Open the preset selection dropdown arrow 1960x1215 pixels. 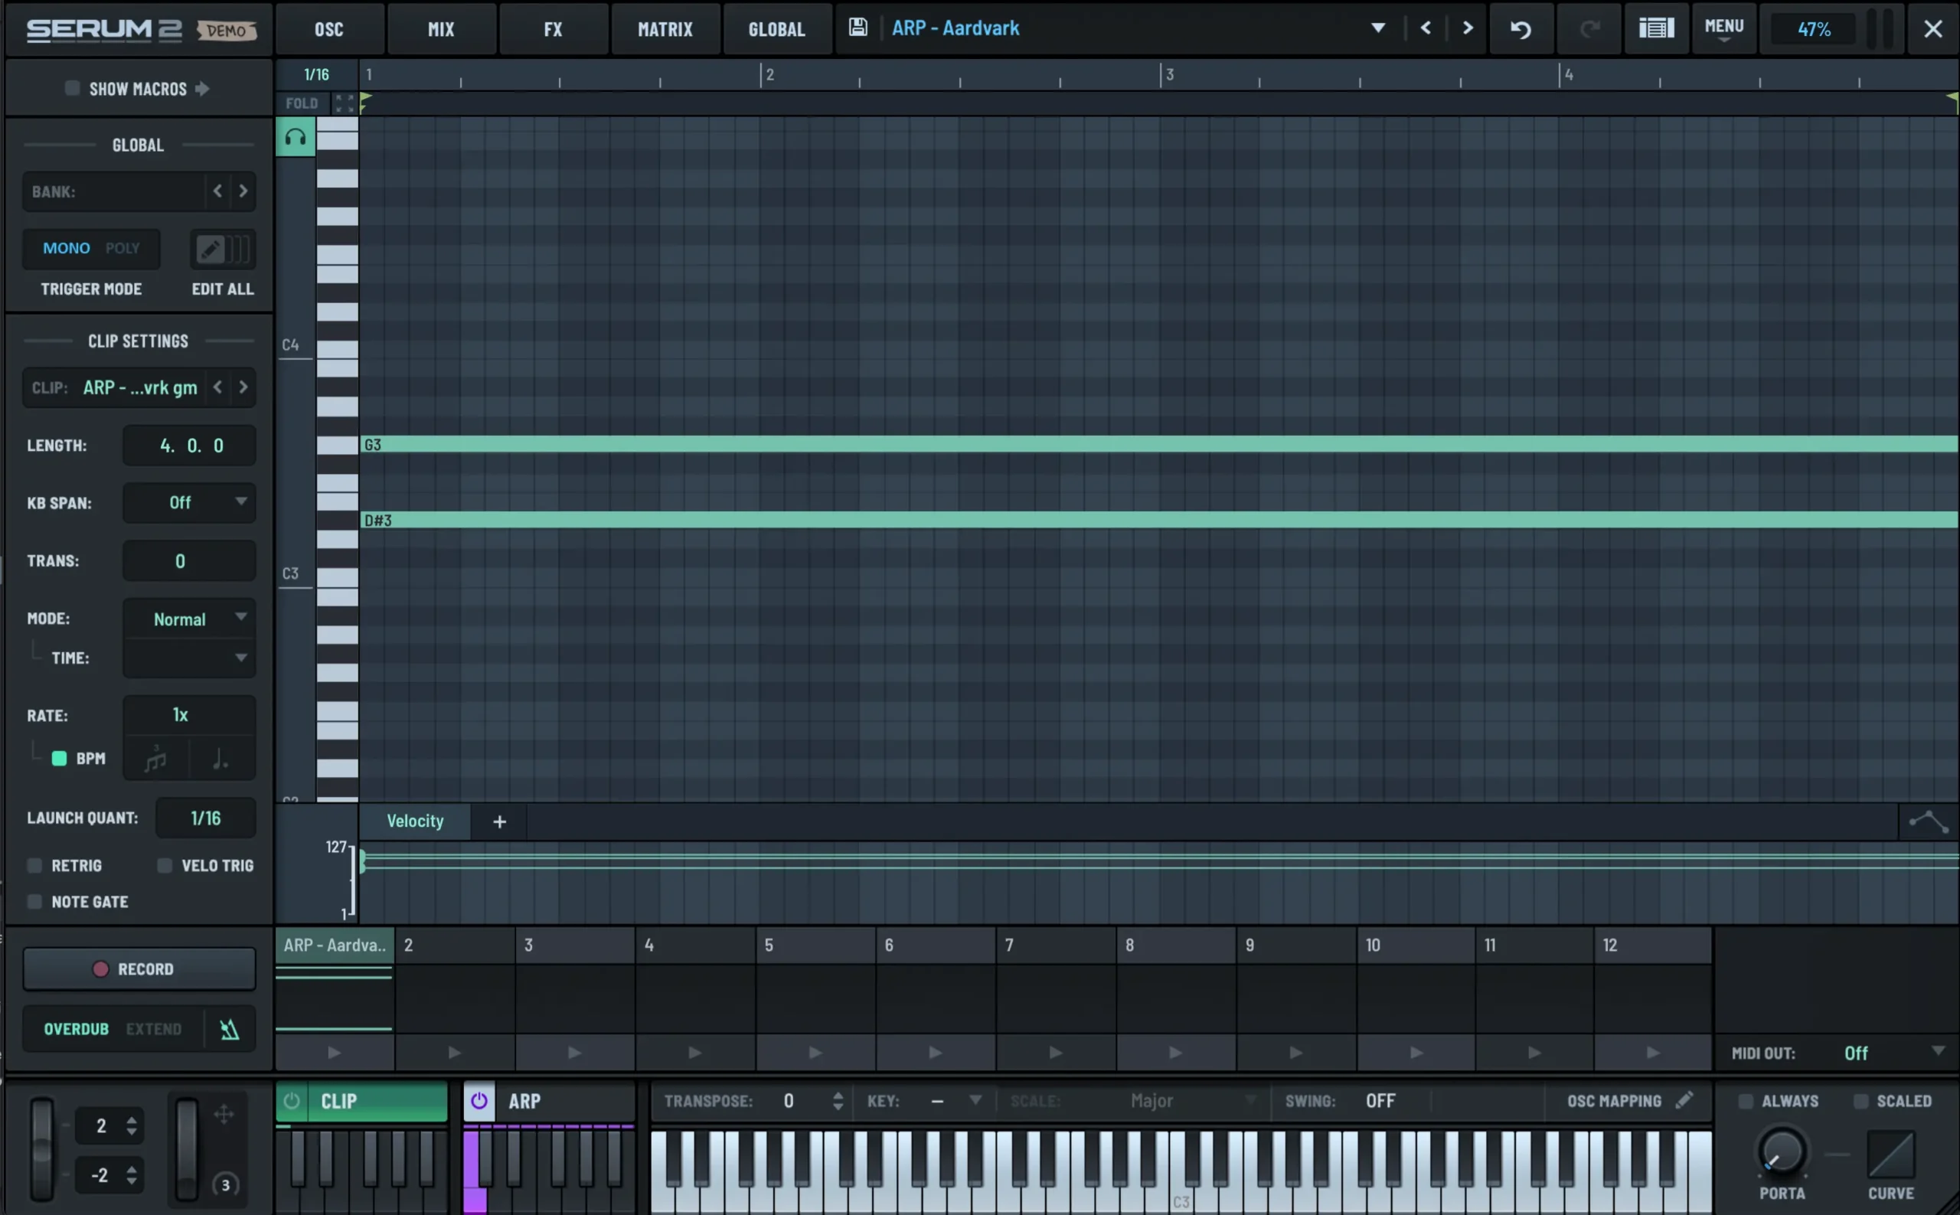point(1377,28)
